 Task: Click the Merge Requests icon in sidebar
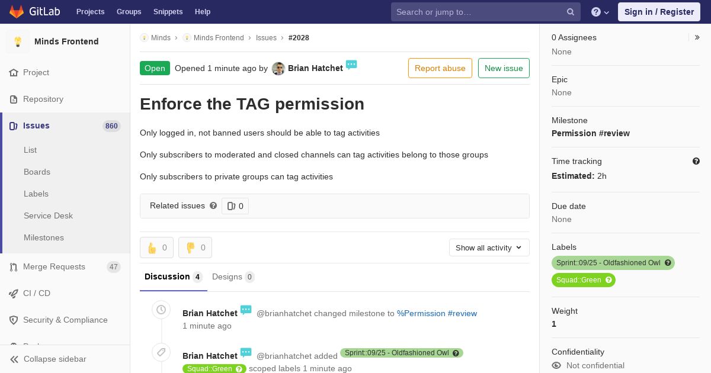(14, 267)
